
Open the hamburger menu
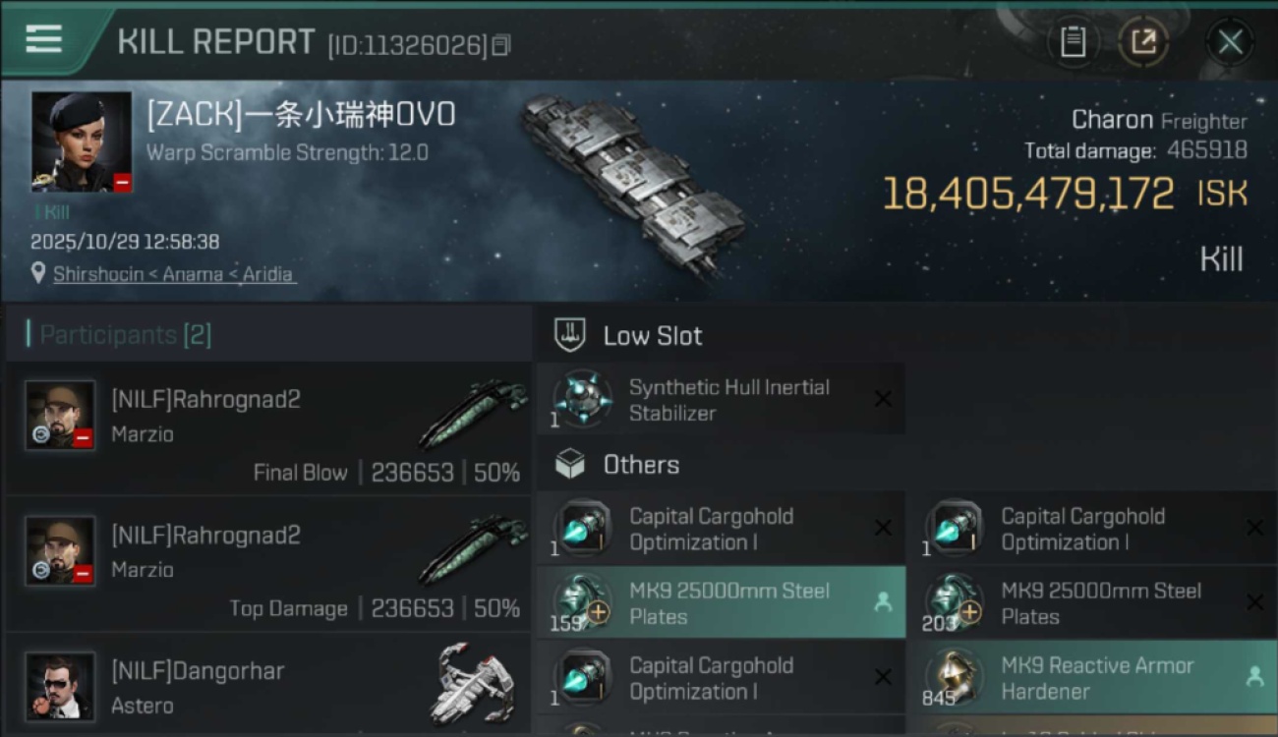tap(43, 40)
